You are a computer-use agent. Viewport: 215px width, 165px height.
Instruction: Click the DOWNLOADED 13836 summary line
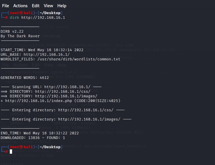coord(33,138)
